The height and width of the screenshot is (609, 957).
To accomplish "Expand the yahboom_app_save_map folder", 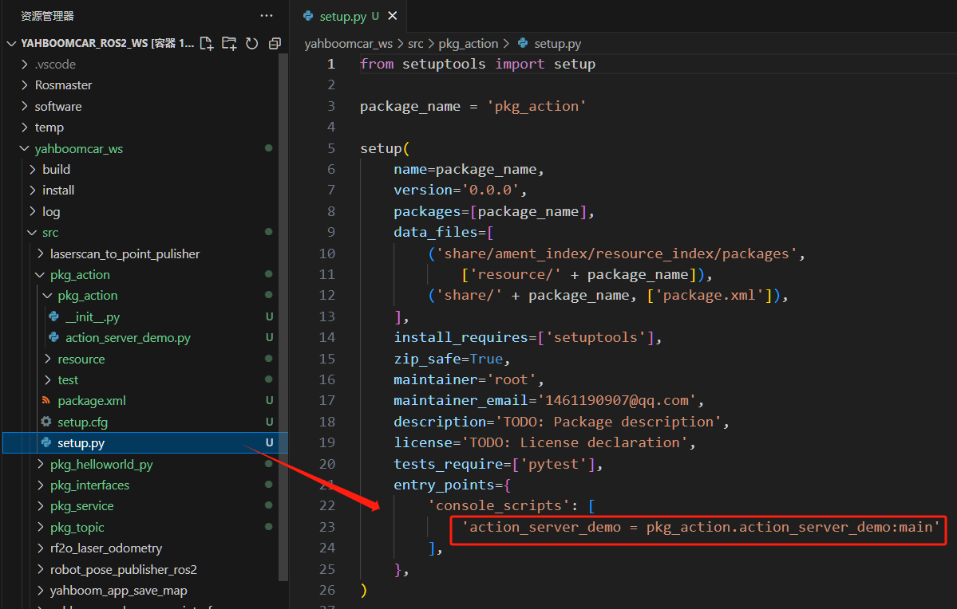I will tap(40, 590).
